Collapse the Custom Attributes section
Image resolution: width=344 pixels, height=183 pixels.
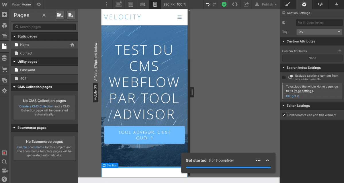point(312,41)
